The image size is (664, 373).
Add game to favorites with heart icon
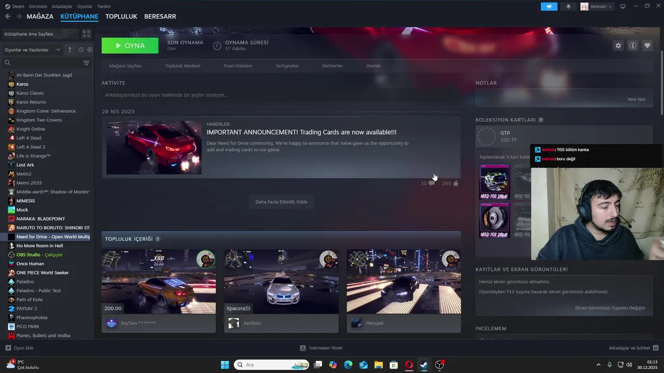pos(647,46)
